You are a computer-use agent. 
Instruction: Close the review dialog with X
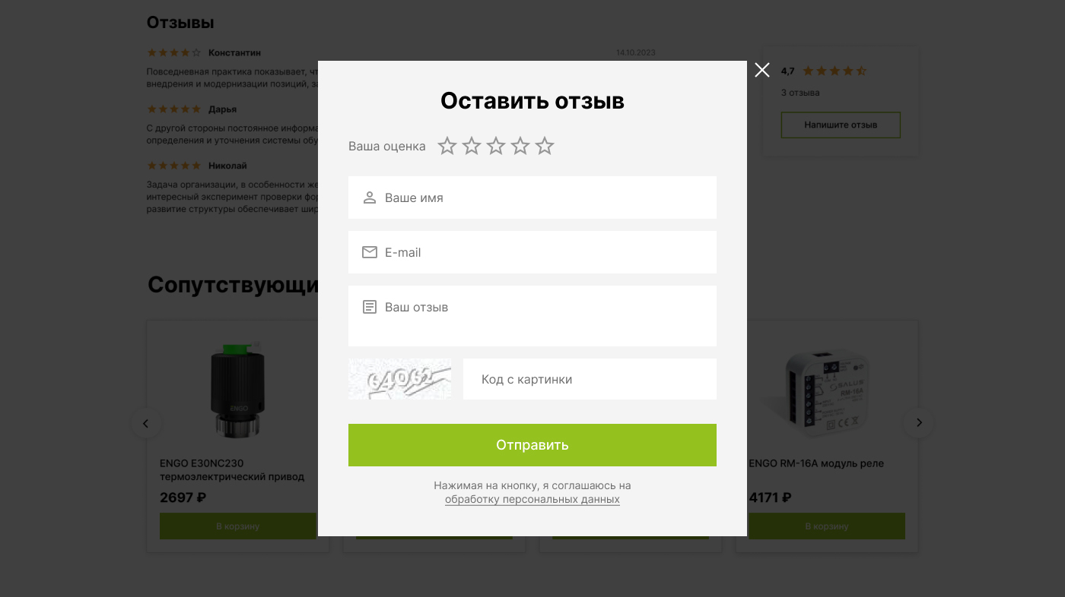762,70
